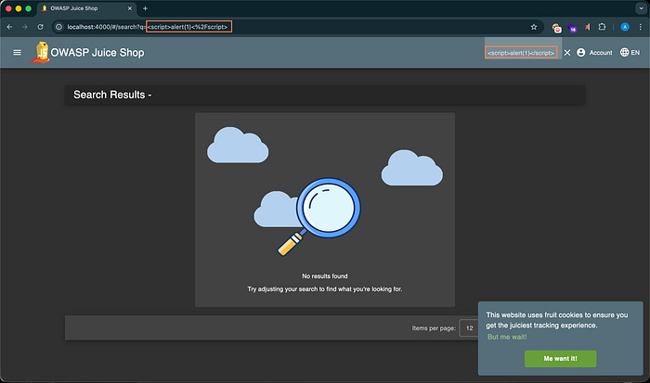Screen dimensions: 650x383
Task: Open the Account menu
Action: [594, 53]
